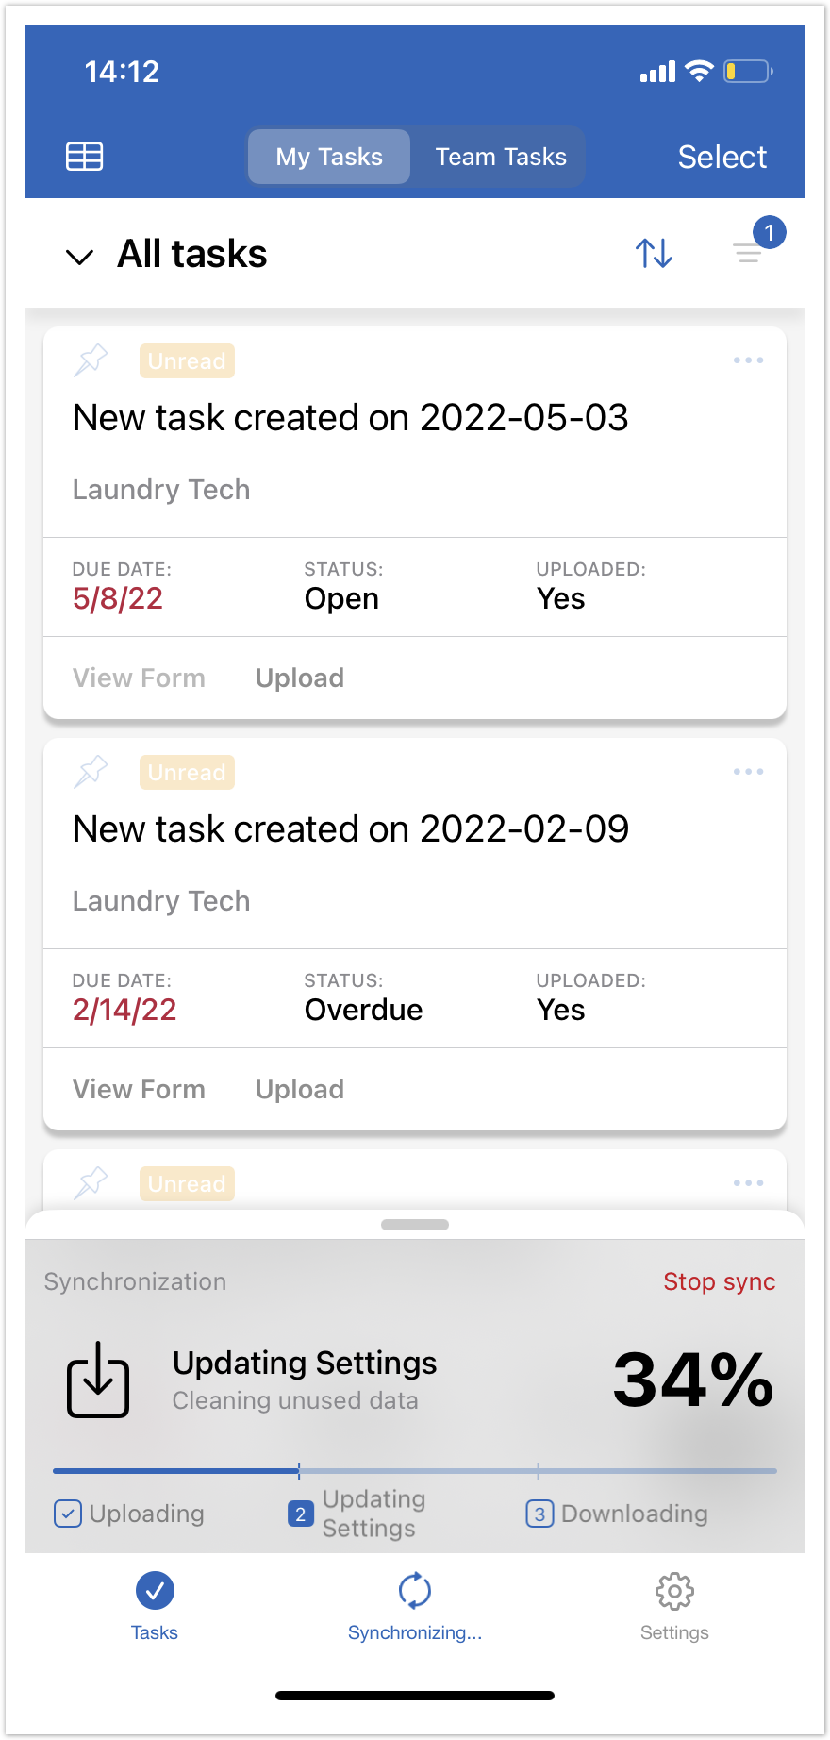Open the filter icon with badge
This screenshot has width=830, height=1740.
[x=750, y=251]
